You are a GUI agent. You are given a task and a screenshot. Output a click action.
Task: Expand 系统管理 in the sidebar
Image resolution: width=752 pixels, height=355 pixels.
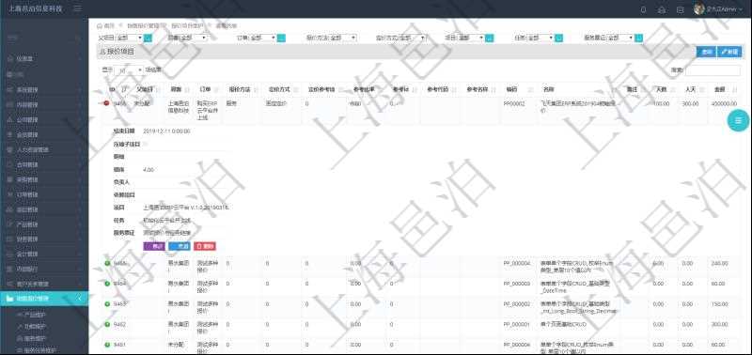tap(44, 89)
